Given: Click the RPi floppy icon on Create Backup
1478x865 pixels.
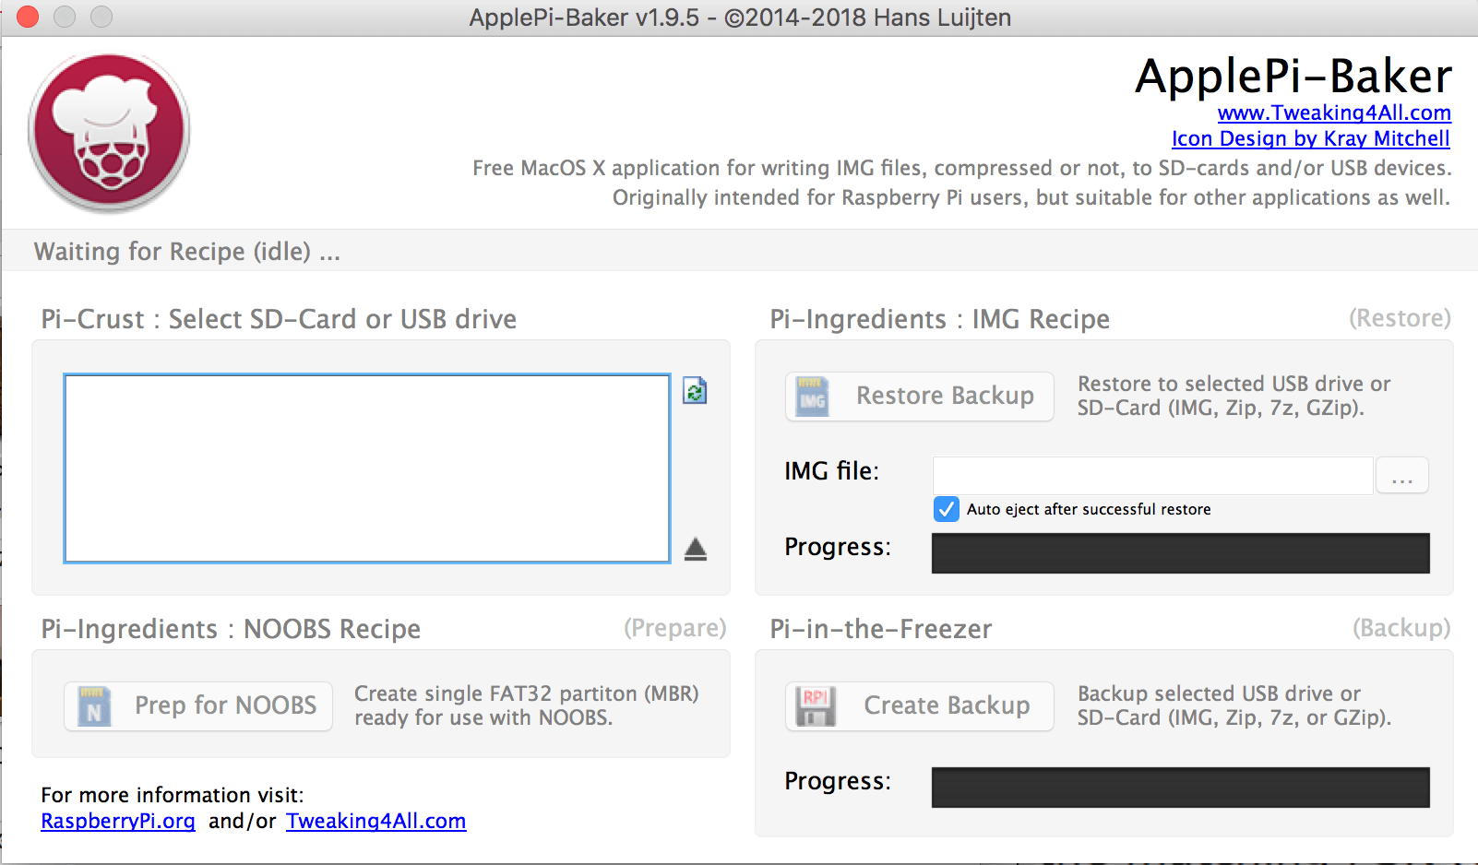Looking at the screenshot, I should [x=816, y=706].
